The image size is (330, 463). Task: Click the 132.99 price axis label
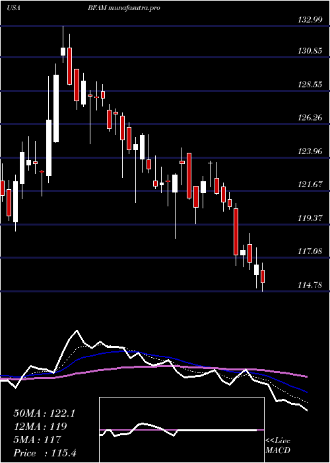[310, 20]
